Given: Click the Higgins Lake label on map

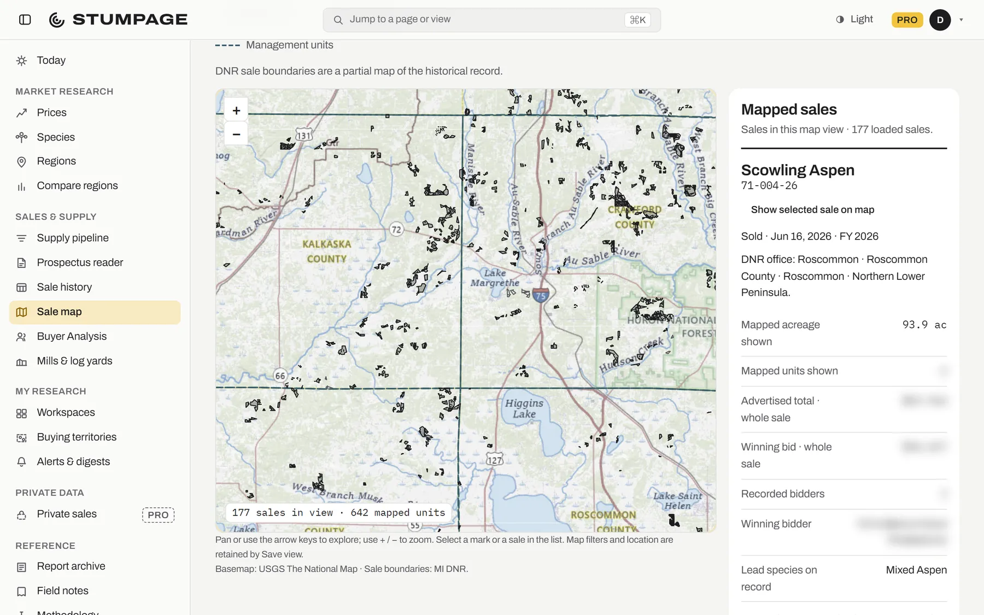Looking at the screenshot, I should click(524, 408).
